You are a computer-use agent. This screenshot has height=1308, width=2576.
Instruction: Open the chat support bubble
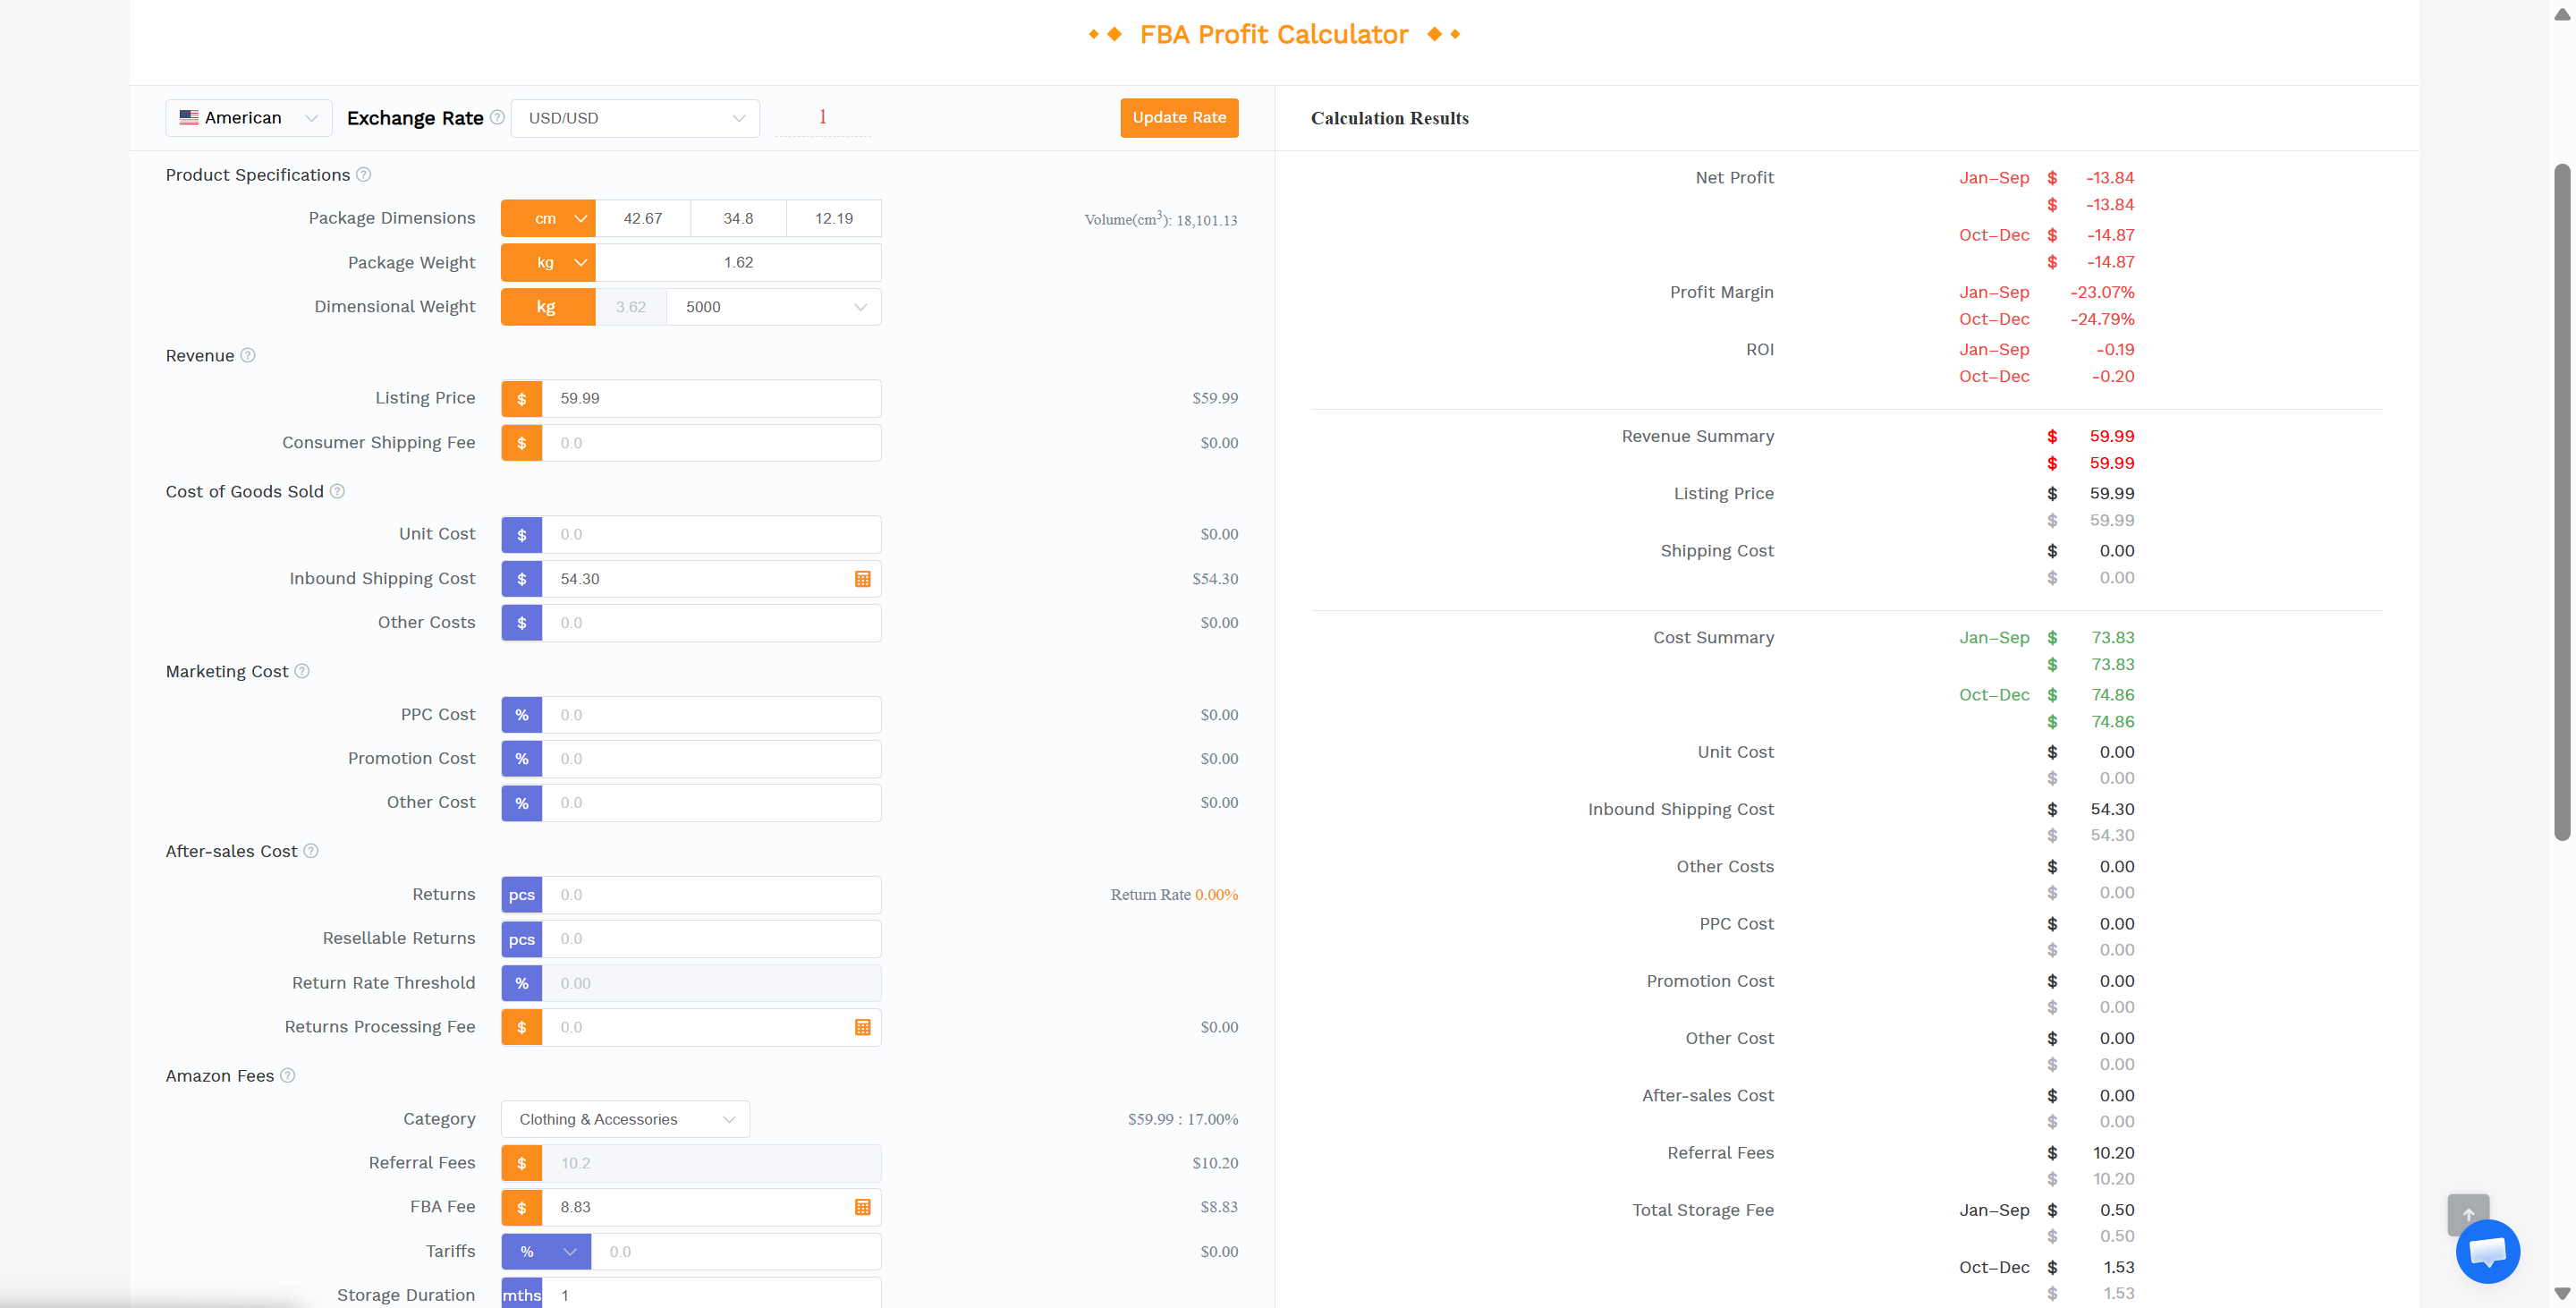coord(2488,1251)
